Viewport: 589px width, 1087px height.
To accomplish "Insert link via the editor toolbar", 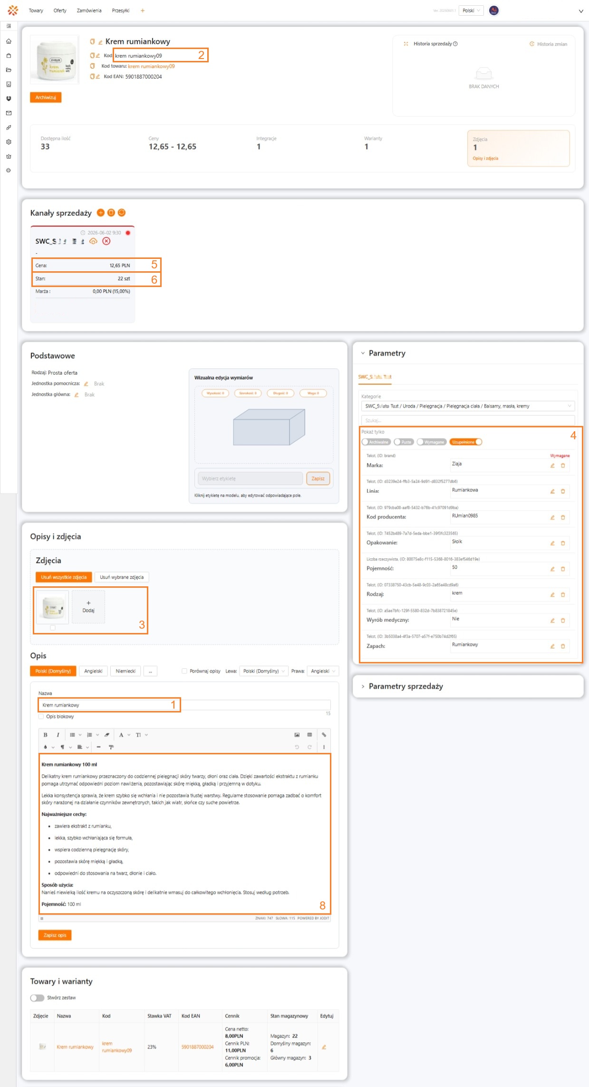I will (x=324, y=735).
